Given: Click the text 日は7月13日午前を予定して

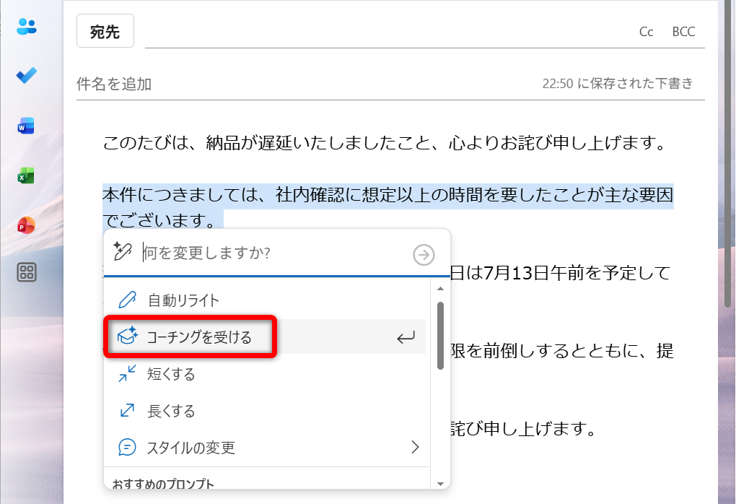Looking at the screenshot, I should (x=560, y=273).
